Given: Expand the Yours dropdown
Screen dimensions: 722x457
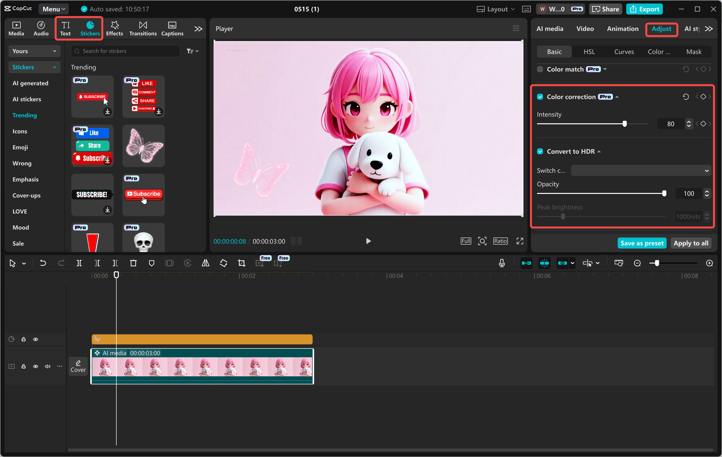Looking at the screenshot, I should coord(34,51).
